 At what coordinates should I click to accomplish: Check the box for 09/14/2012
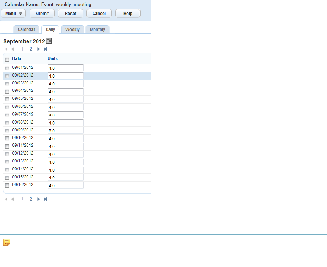tap(7, 170)
